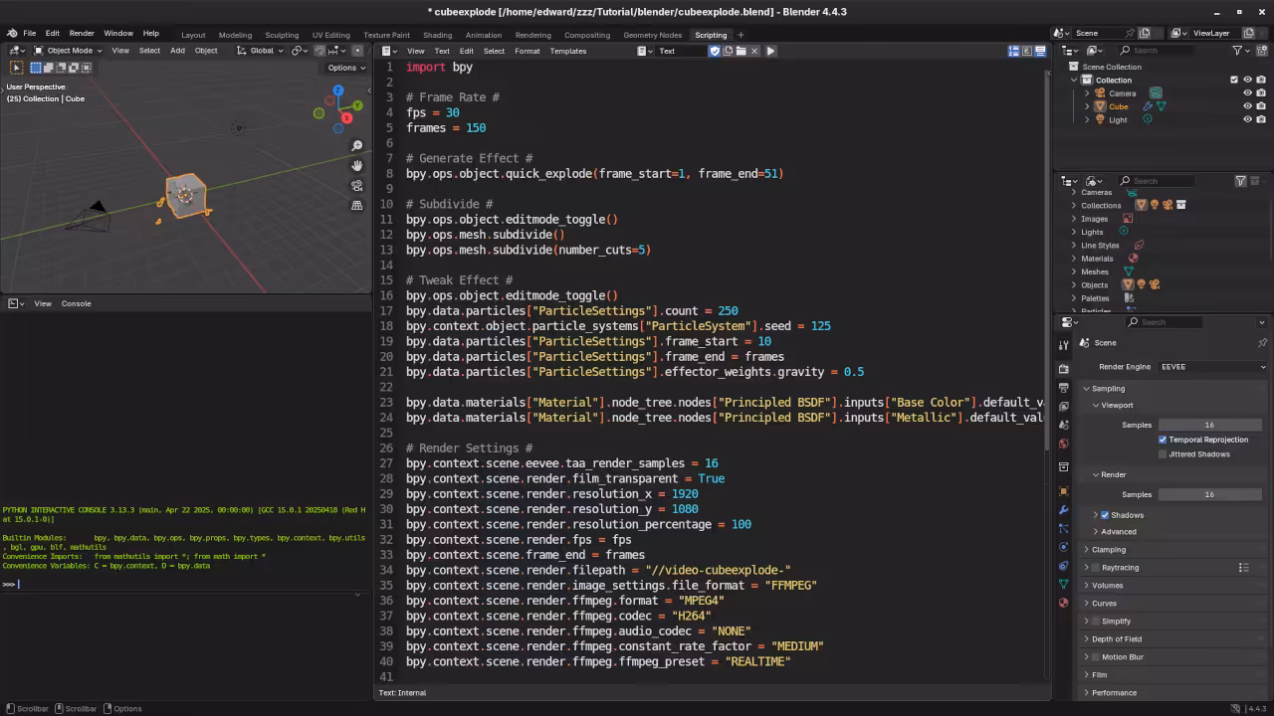Enable the Raytracing checkbox
1274x716 pixels.
(1096, 568)
